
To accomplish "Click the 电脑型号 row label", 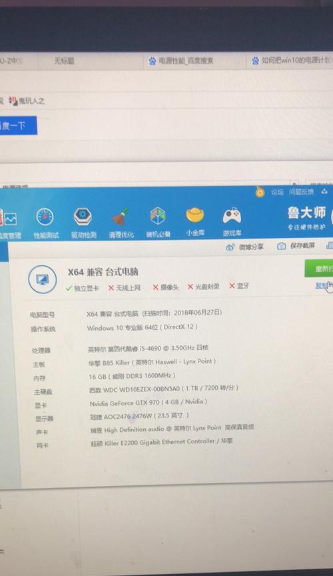I will pos(43,315).
